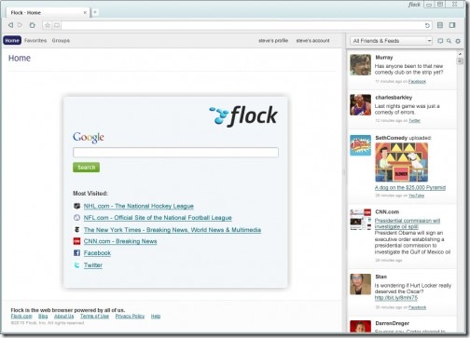Open the Privacy Policy footer link
470x338 pixels.
tap(130, 316)
